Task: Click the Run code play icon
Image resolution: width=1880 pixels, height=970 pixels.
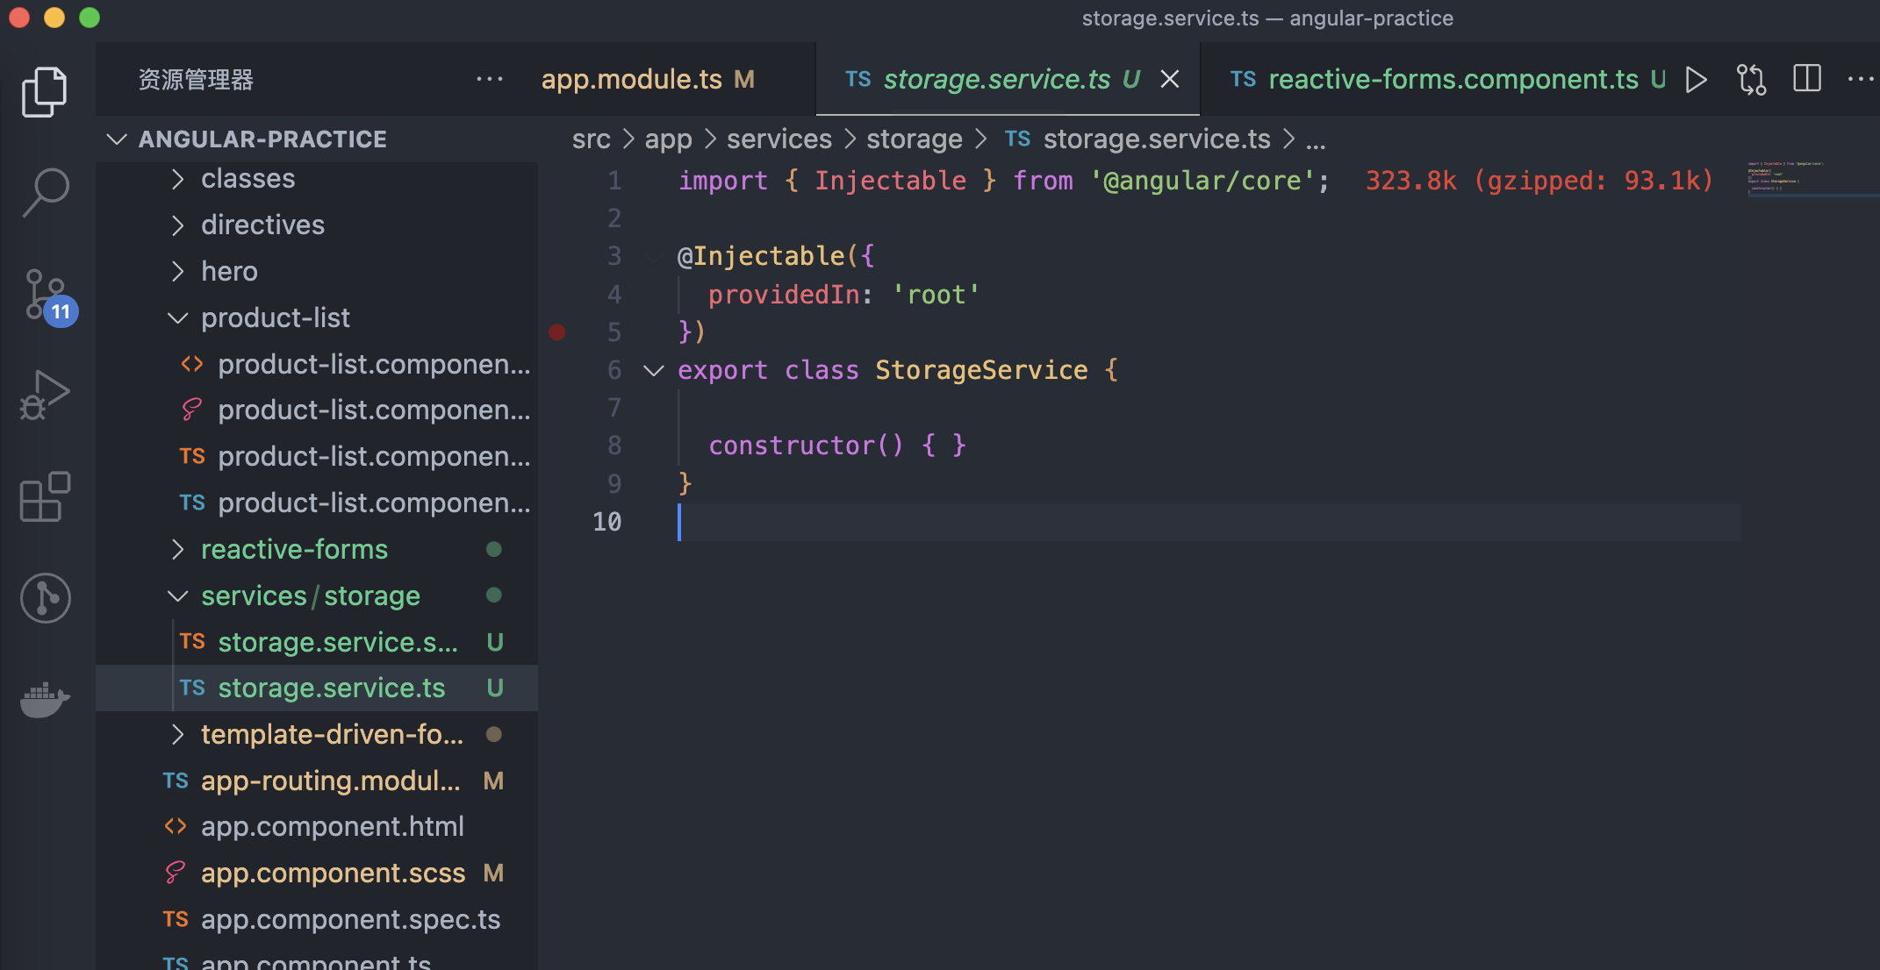Action: pyautogui.click(x=1696, y=80)
